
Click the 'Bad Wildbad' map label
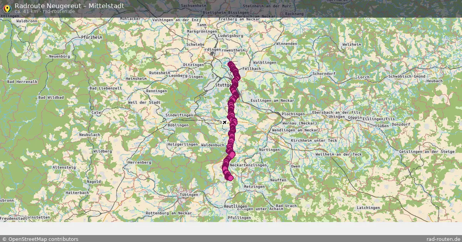(51, 98)
